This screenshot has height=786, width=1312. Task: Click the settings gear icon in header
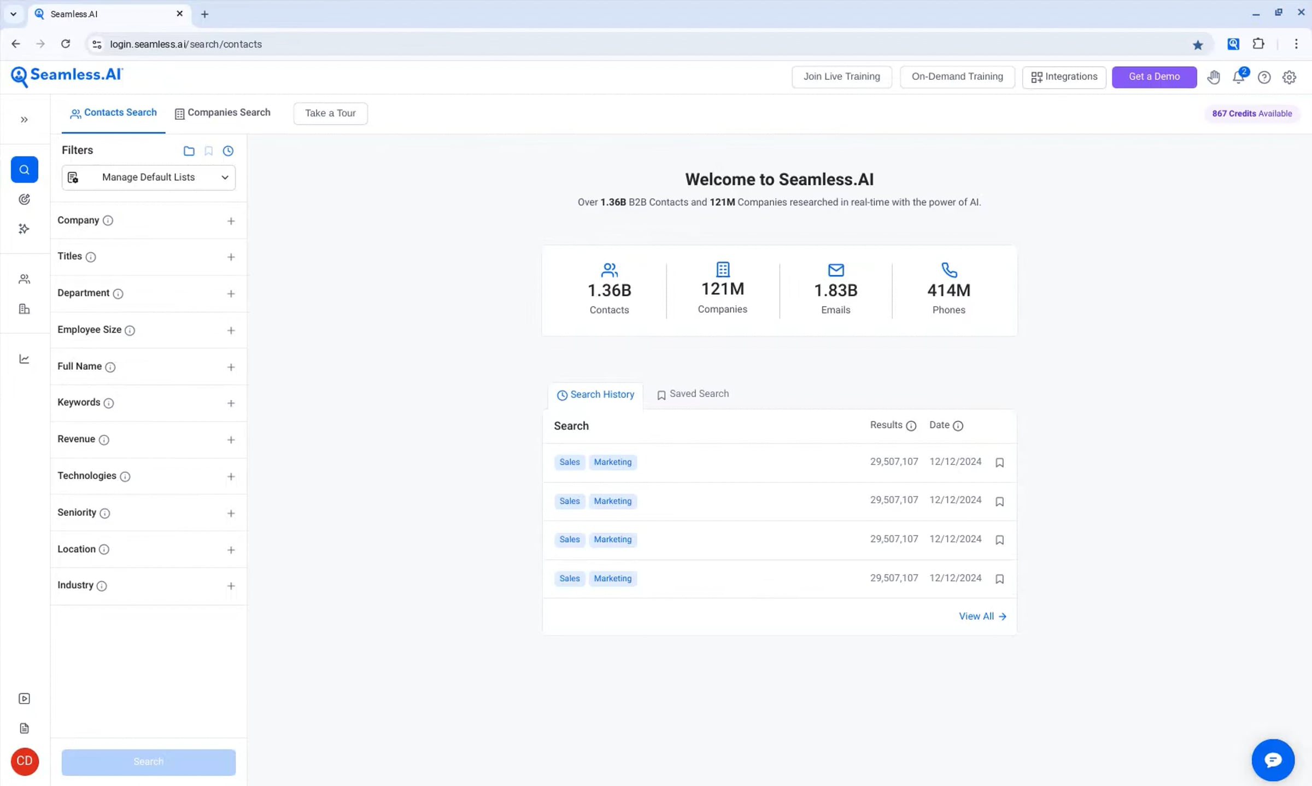point(1289,77)
